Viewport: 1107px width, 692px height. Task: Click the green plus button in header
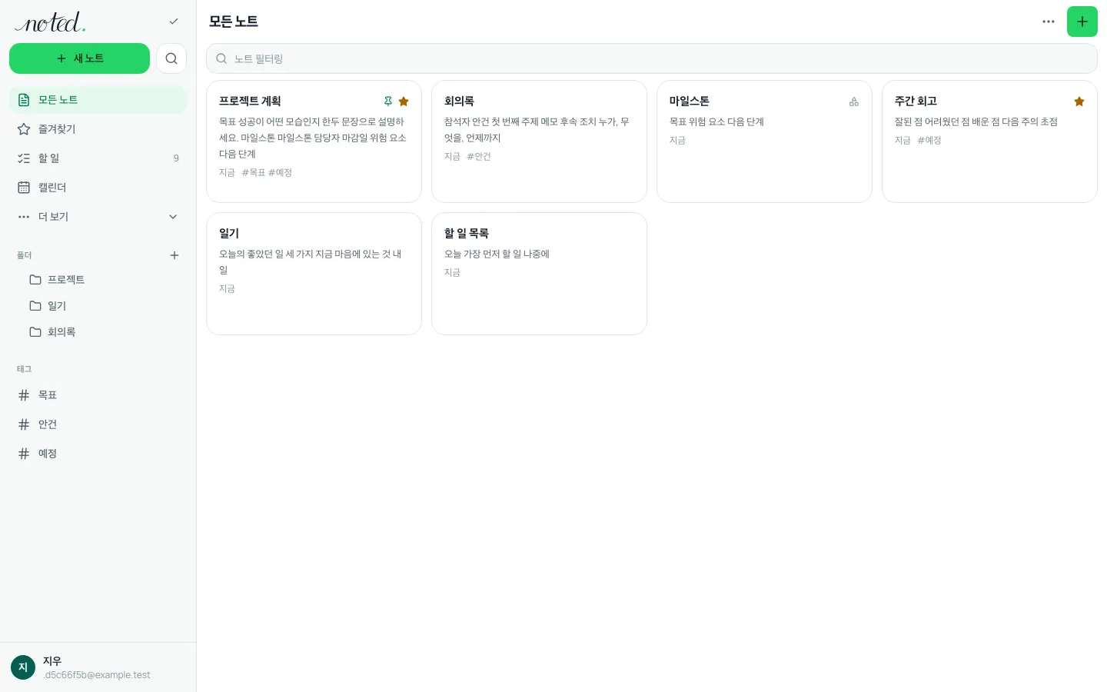pos(1082,22)
